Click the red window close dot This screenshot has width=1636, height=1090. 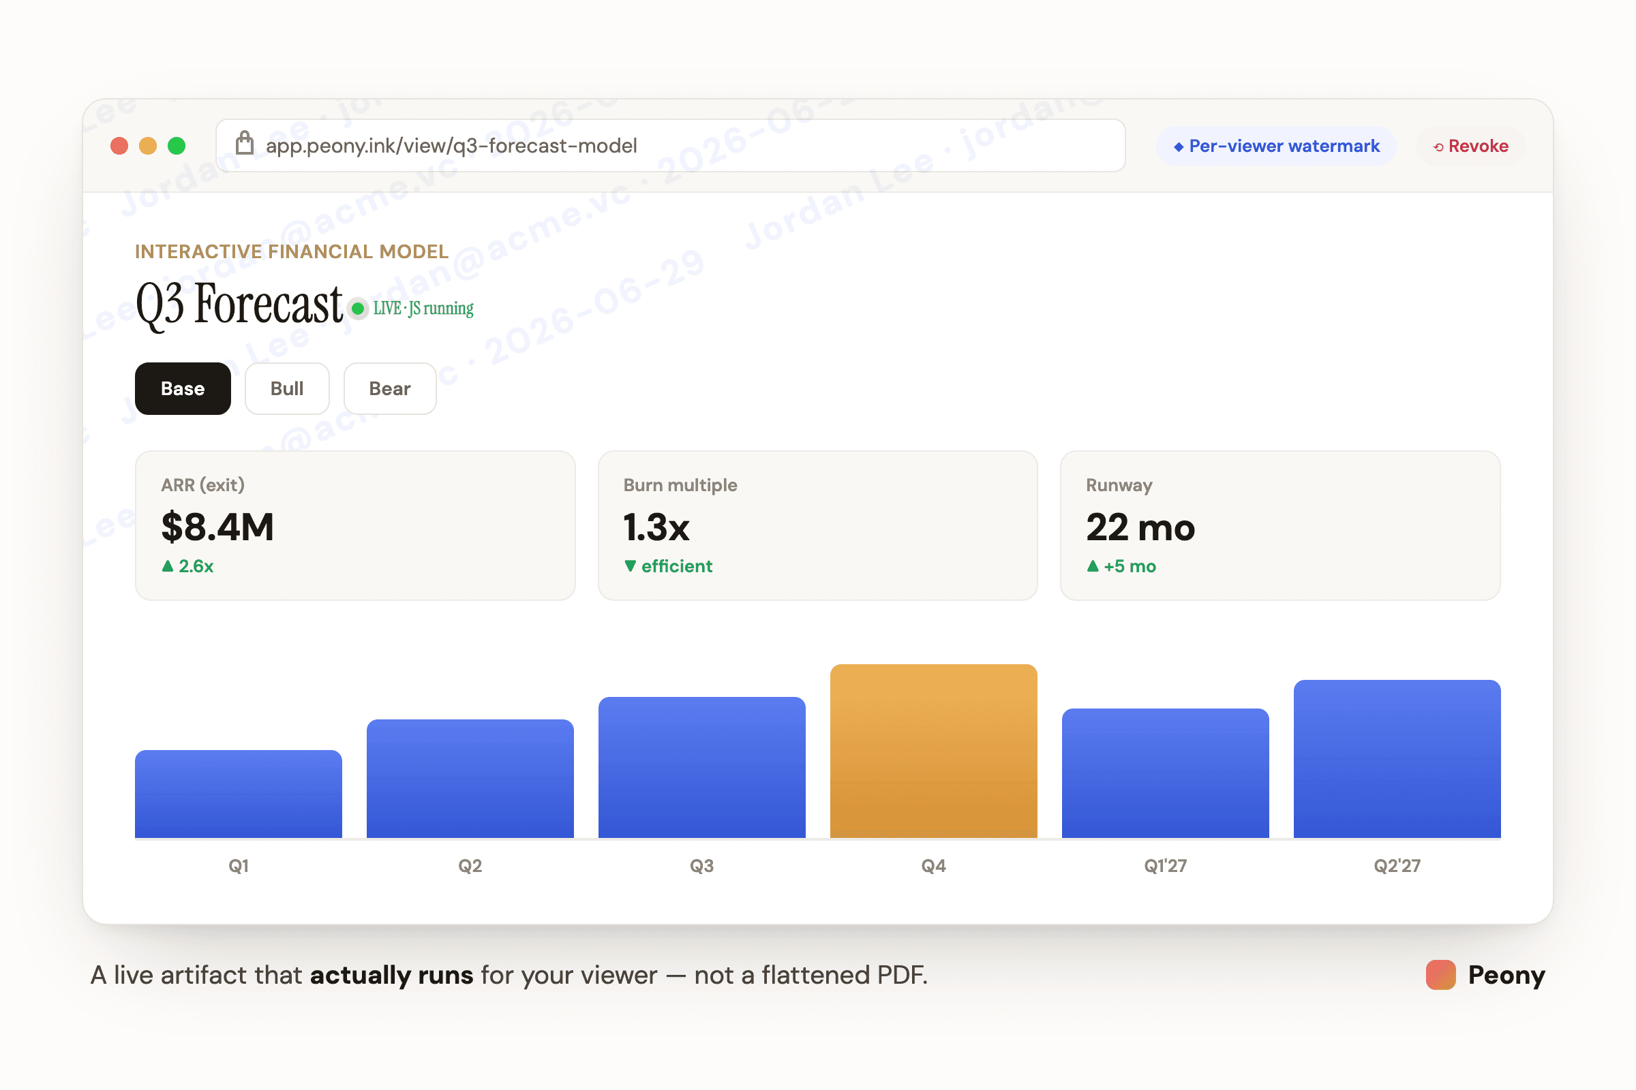120,146
